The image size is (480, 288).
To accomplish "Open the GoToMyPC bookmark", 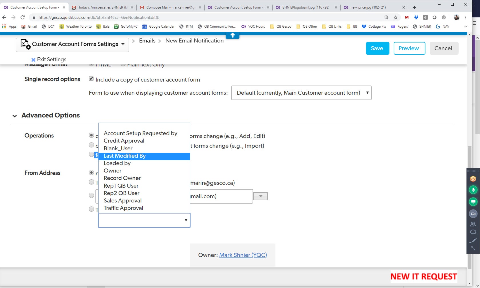I will [x=126, y=27].
